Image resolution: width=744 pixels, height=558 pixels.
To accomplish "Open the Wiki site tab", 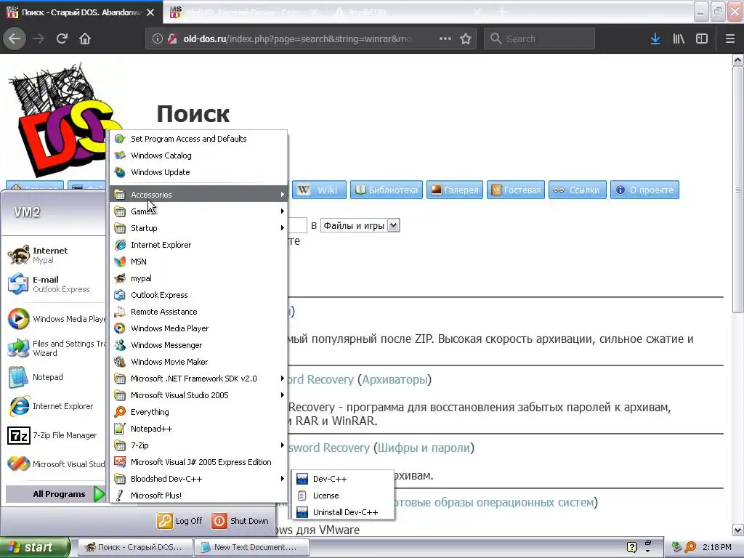I will [320, 190].
